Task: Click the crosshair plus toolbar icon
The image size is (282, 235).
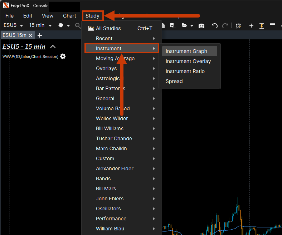Action: coord(251,25)
